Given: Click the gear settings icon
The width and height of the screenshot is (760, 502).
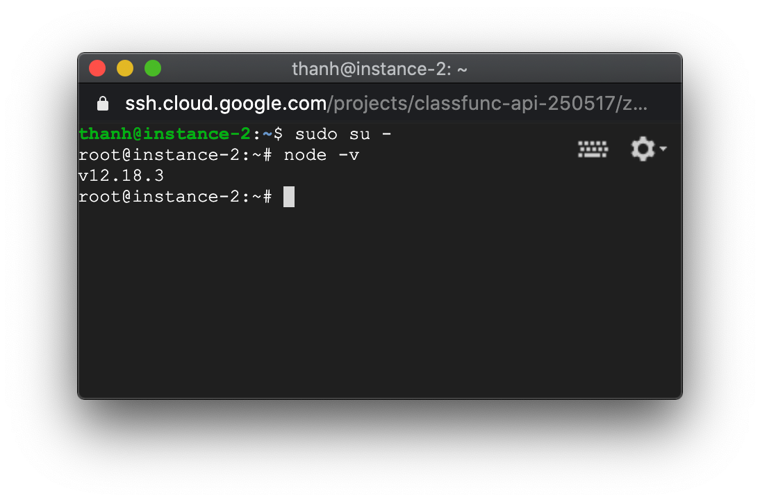Looking at the screenshot, I should pos(643,149).
